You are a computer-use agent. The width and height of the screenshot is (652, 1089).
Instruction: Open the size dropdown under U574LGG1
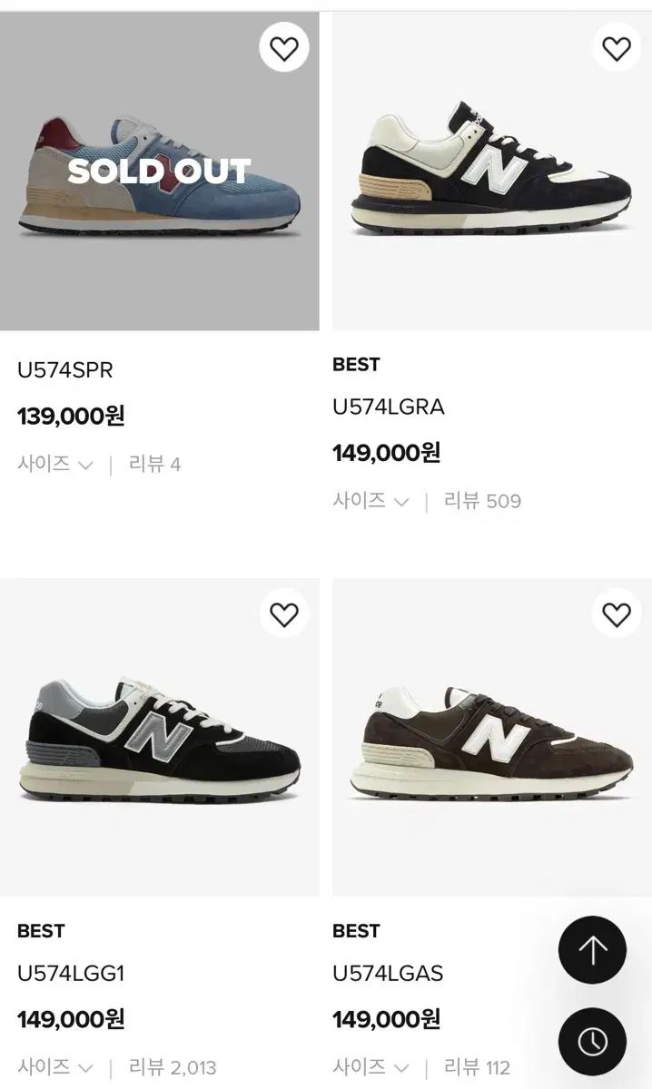pos(54,1067)
